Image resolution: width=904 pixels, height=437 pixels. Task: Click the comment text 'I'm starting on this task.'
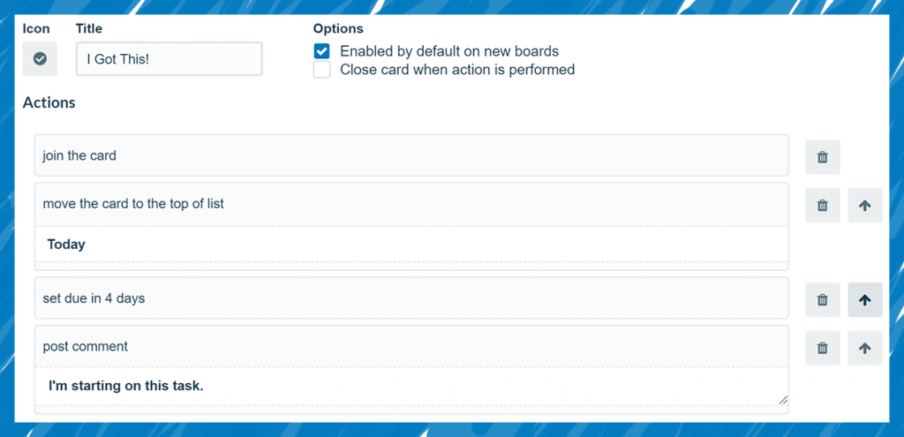[411, 387]
